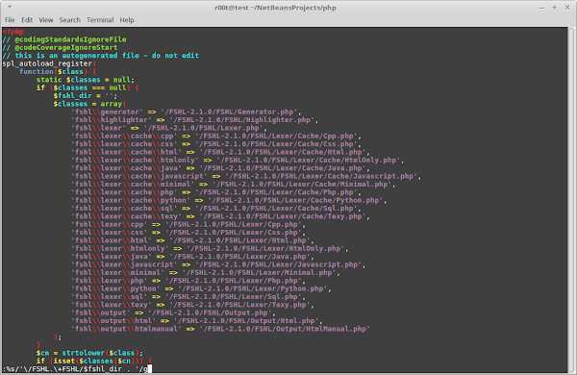This screenshot has width=577, height=375.
Task: Click the 'if ($classes === null)' line
Action: tap(88, 87)
